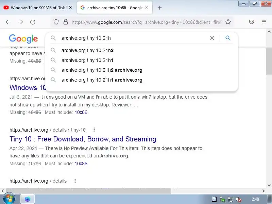This screenshot has width=272, height=204.
Task: Click the vertical scrollbar thumb
Action: click(269, 61)
